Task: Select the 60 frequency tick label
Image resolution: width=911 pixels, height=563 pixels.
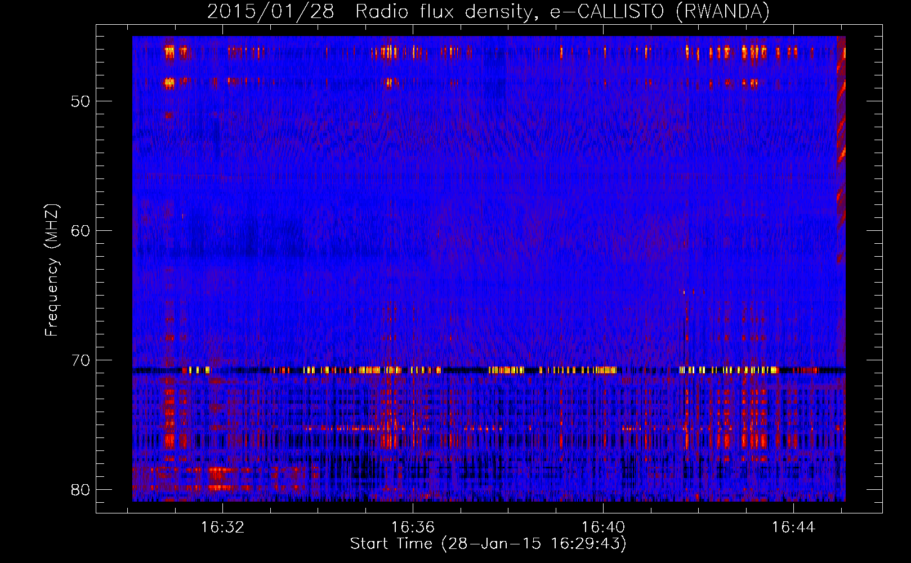Action: click(80, 231)
